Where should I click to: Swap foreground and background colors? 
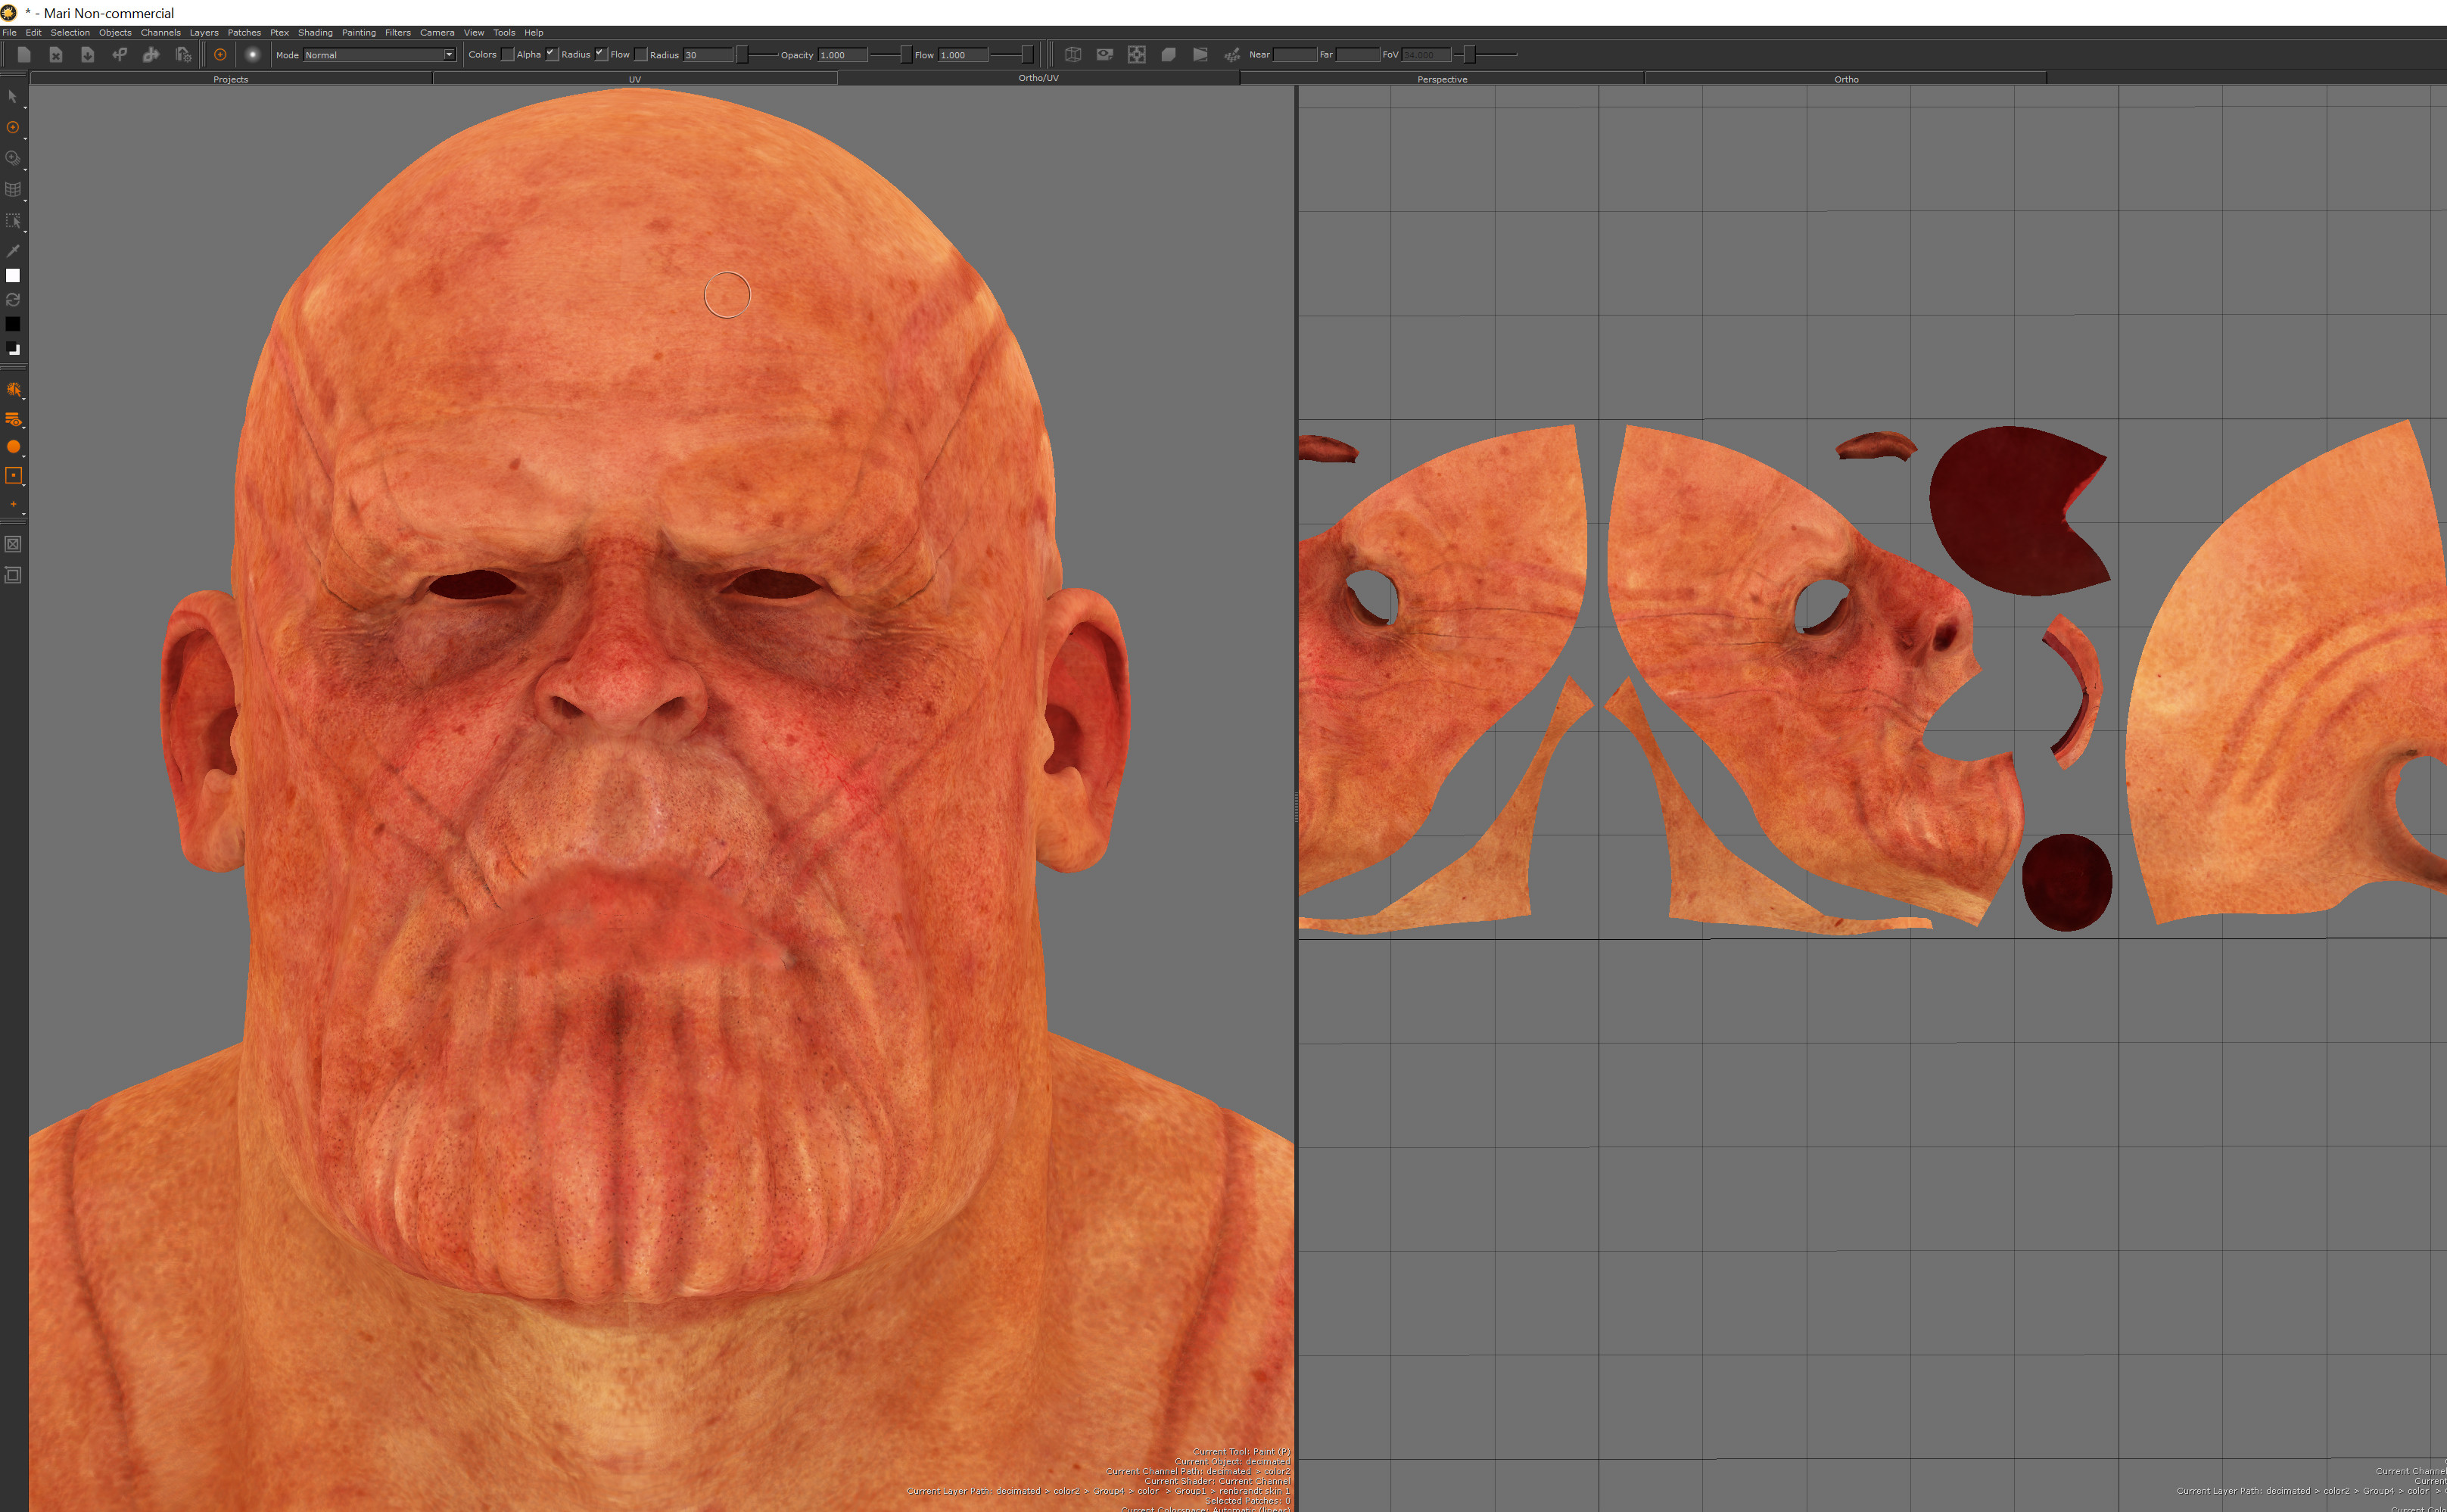[12, 299]
